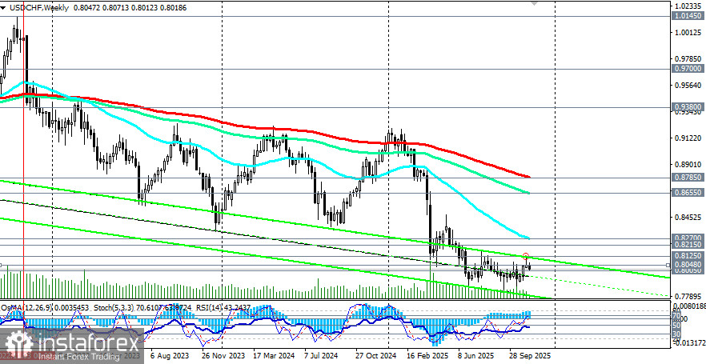The width and height of the screenshot is (706, 364).
Task: Select the 0.86550 price level label
Action: (688, 192)
